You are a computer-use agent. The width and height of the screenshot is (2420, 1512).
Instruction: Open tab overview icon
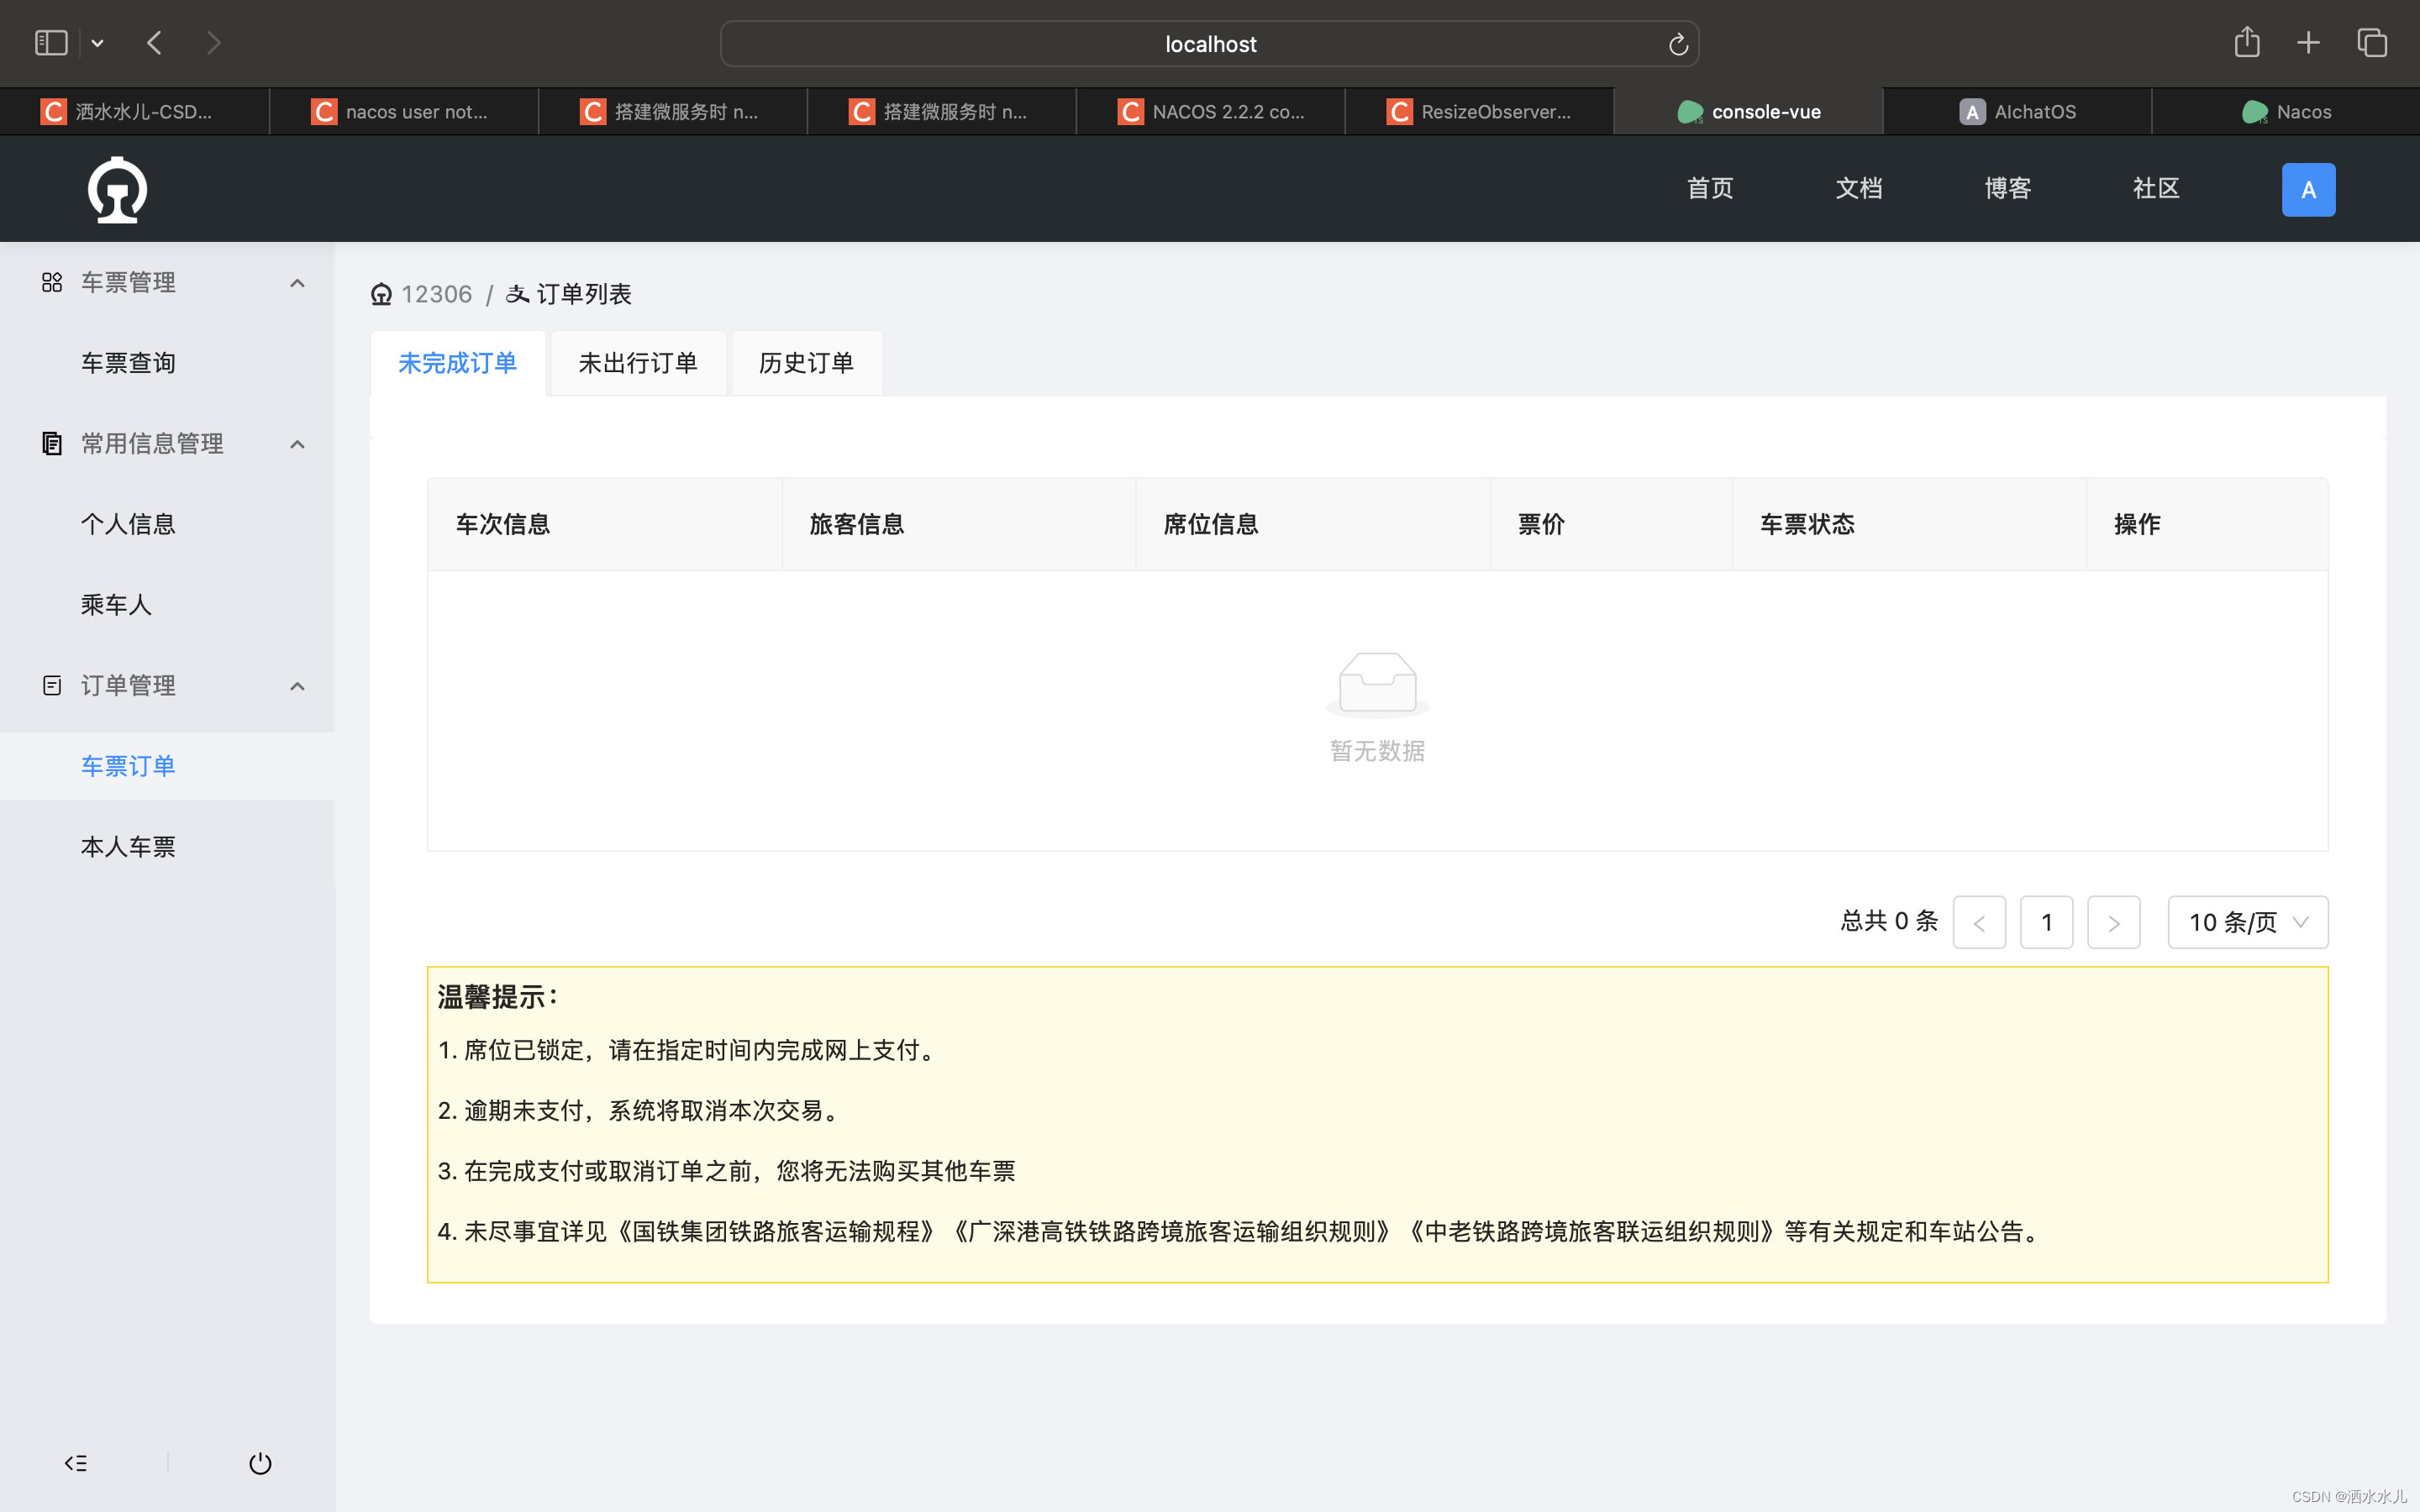click(x=2372, y=43)
